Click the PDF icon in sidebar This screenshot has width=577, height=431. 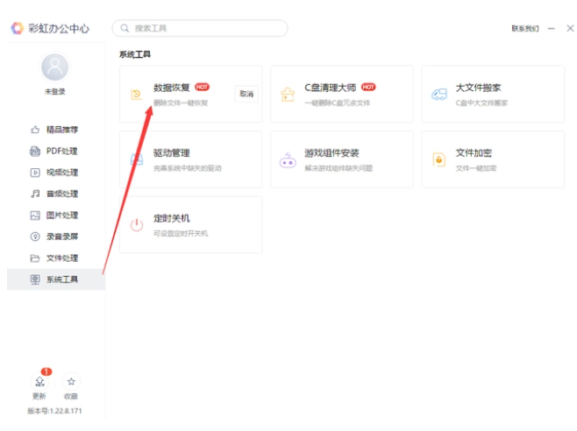click(35, 152)
